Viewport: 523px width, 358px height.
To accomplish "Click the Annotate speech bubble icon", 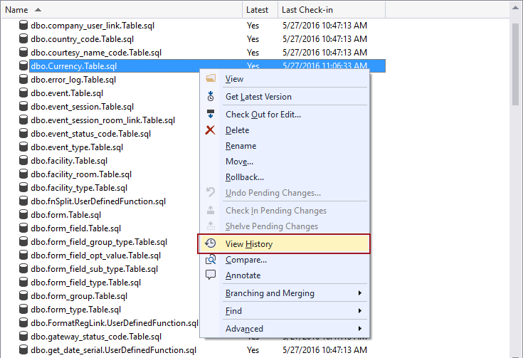I will [x=211, y=275].
